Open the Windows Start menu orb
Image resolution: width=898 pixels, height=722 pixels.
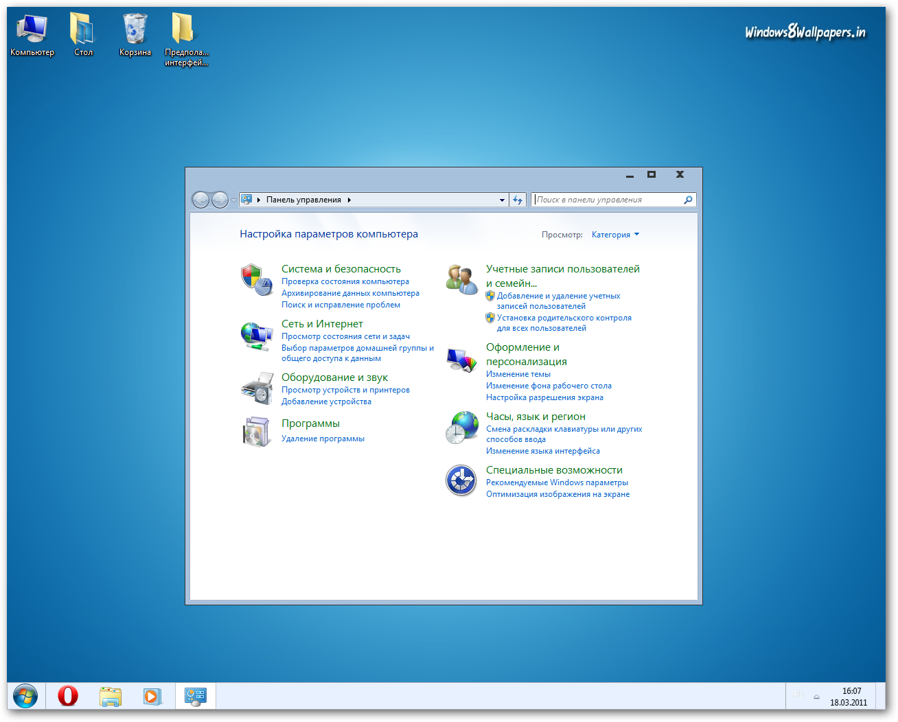coord(25,696)
